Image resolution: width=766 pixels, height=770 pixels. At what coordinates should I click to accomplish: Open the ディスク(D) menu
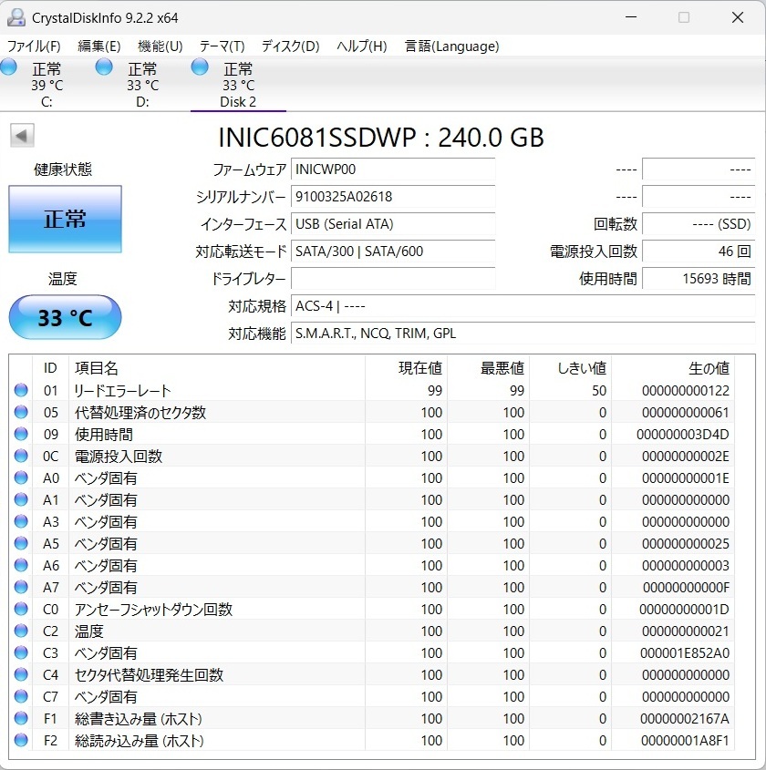pos(290,46)
